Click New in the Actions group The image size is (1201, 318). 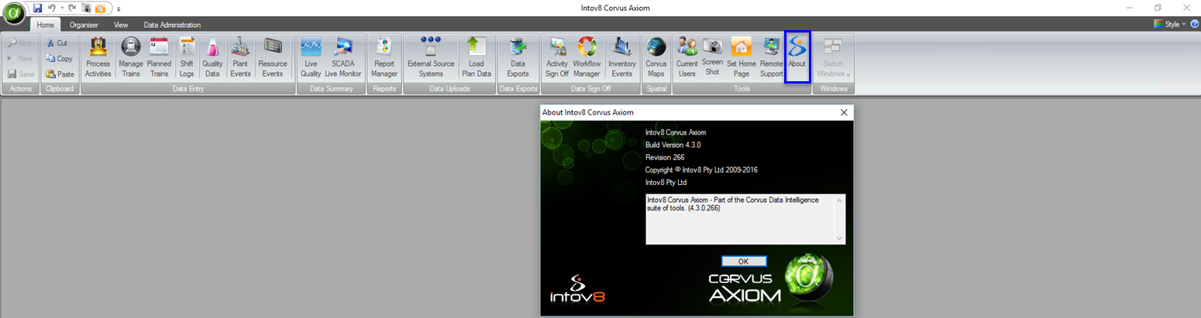tap(20, 59)
